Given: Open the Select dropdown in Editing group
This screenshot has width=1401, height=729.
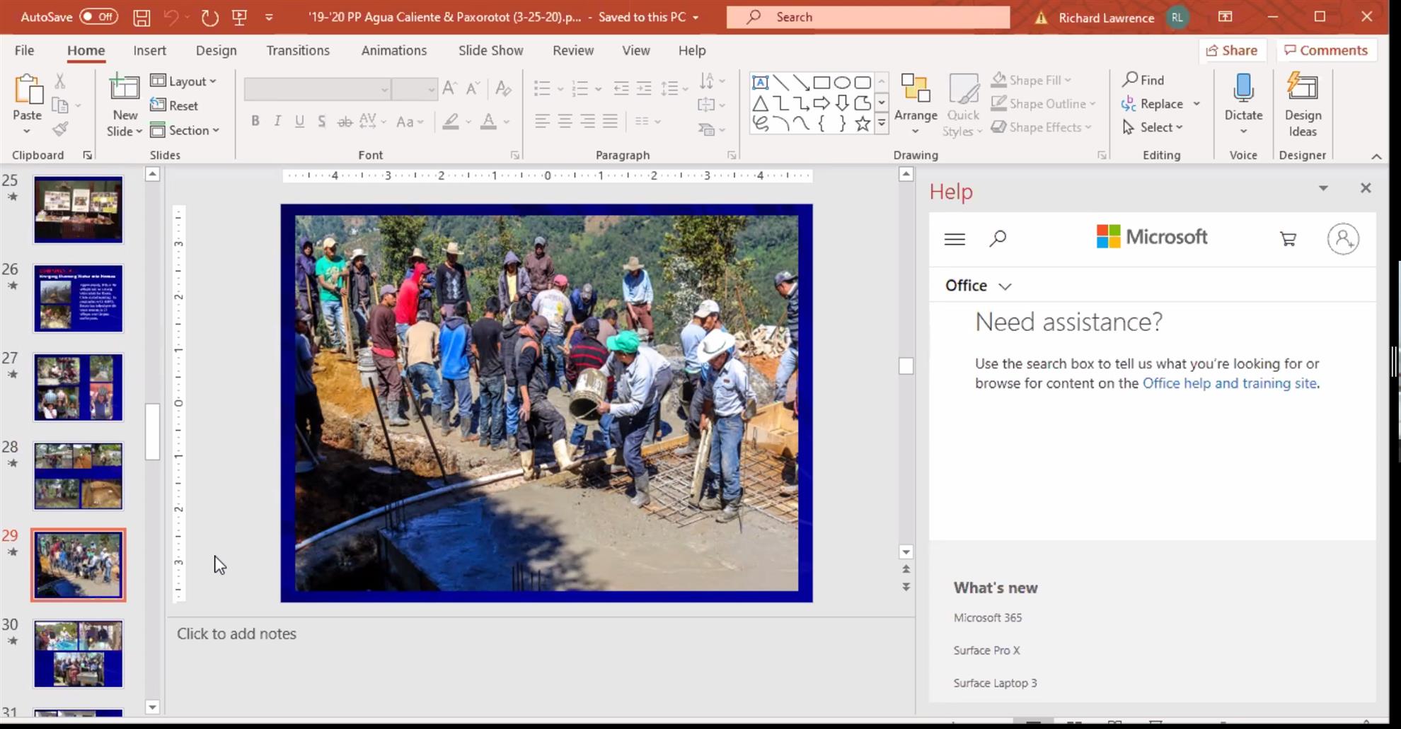Looking at the screenshot, I should [1153, 127].
